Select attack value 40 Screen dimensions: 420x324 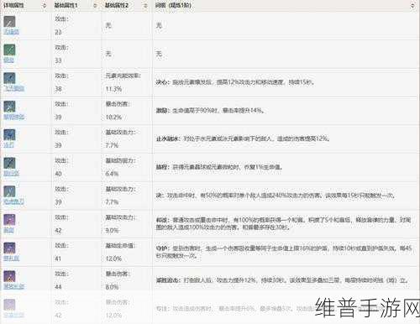point(58,174)
